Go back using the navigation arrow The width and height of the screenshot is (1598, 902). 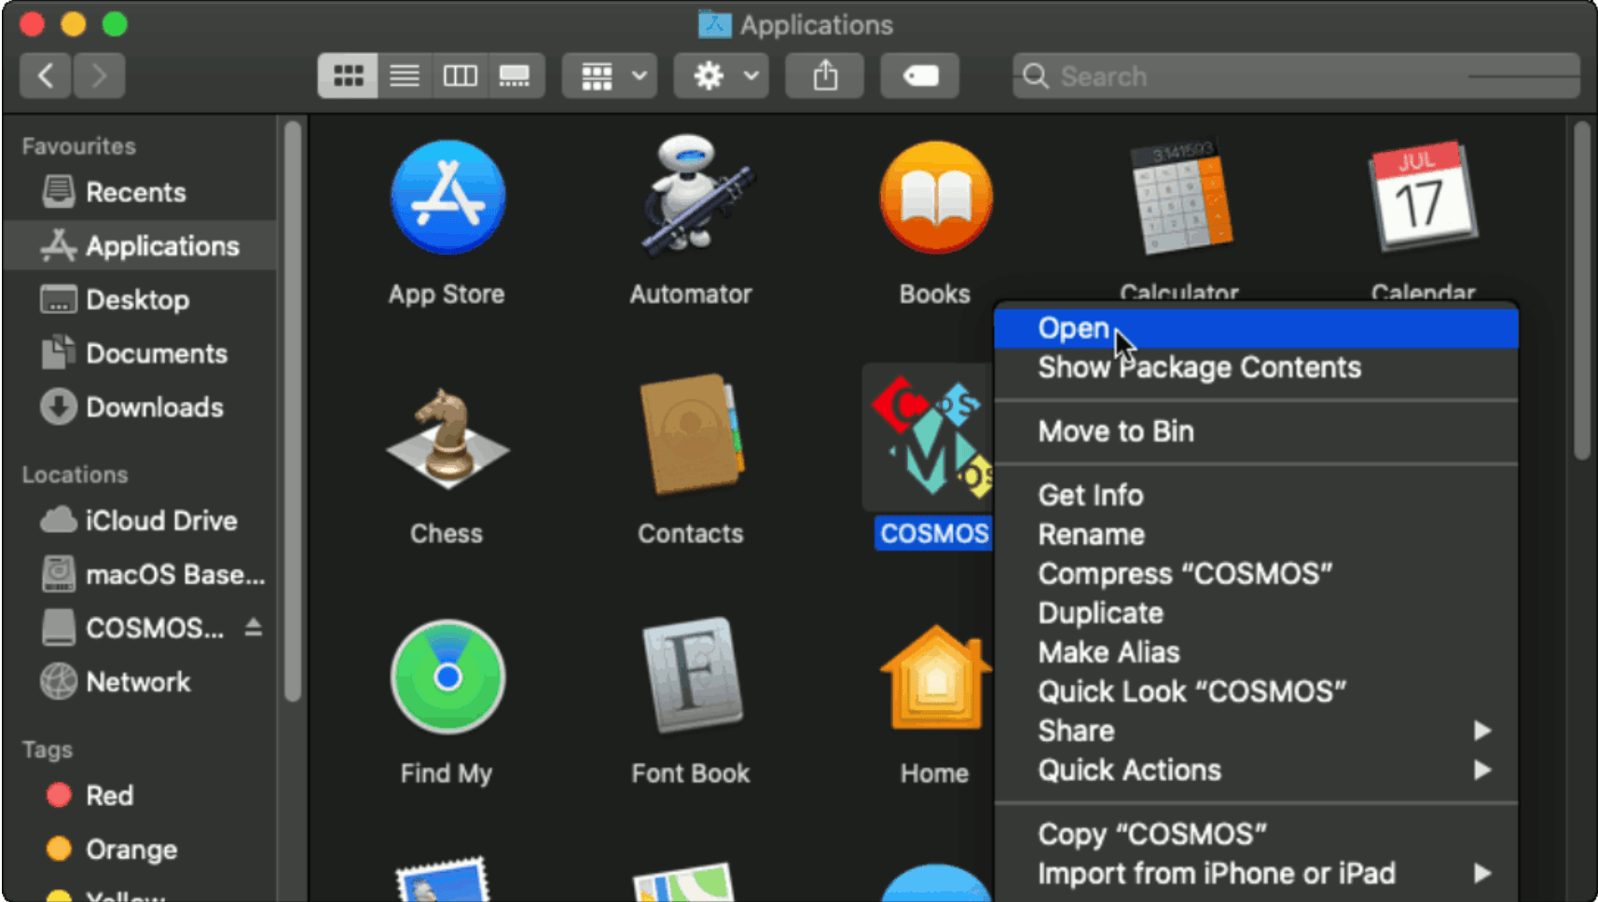click(x=45, y=75)
